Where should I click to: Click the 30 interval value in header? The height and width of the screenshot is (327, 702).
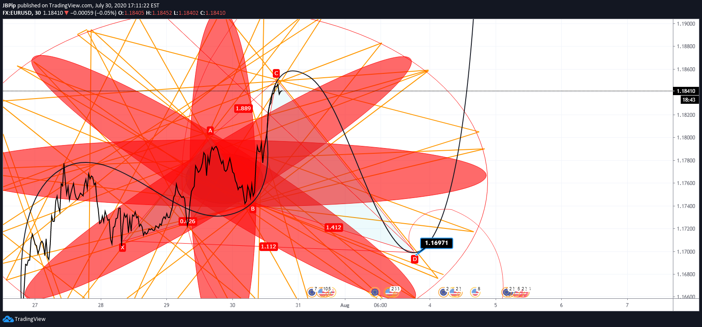pyautogui.click(x=38, y=13)
